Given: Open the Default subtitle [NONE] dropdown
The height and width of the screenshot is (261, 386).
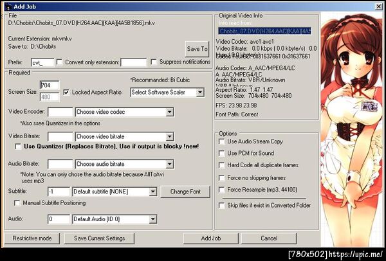Looking at the screenshot, I should pyautogui.click(x=152, y=192).
